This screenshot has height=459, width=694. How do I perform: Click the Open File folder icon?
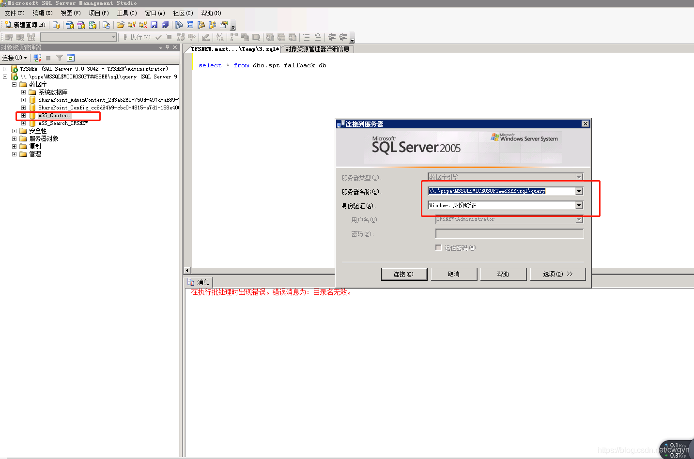click(121, 25)
